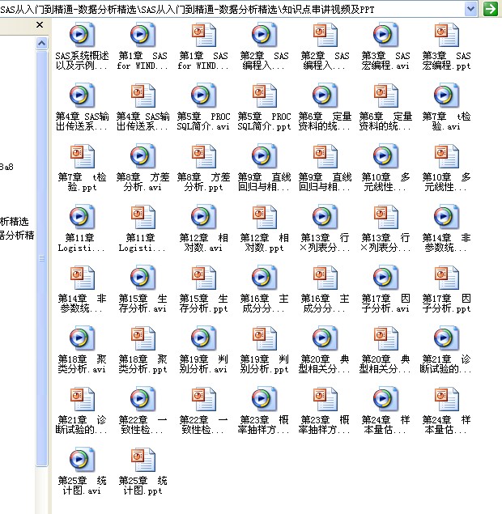The width and height of the screenshot is (502, 514).
Task: Click the file name 第6章 定量资料的统... under the presentation icon
Action: point(385,121)
